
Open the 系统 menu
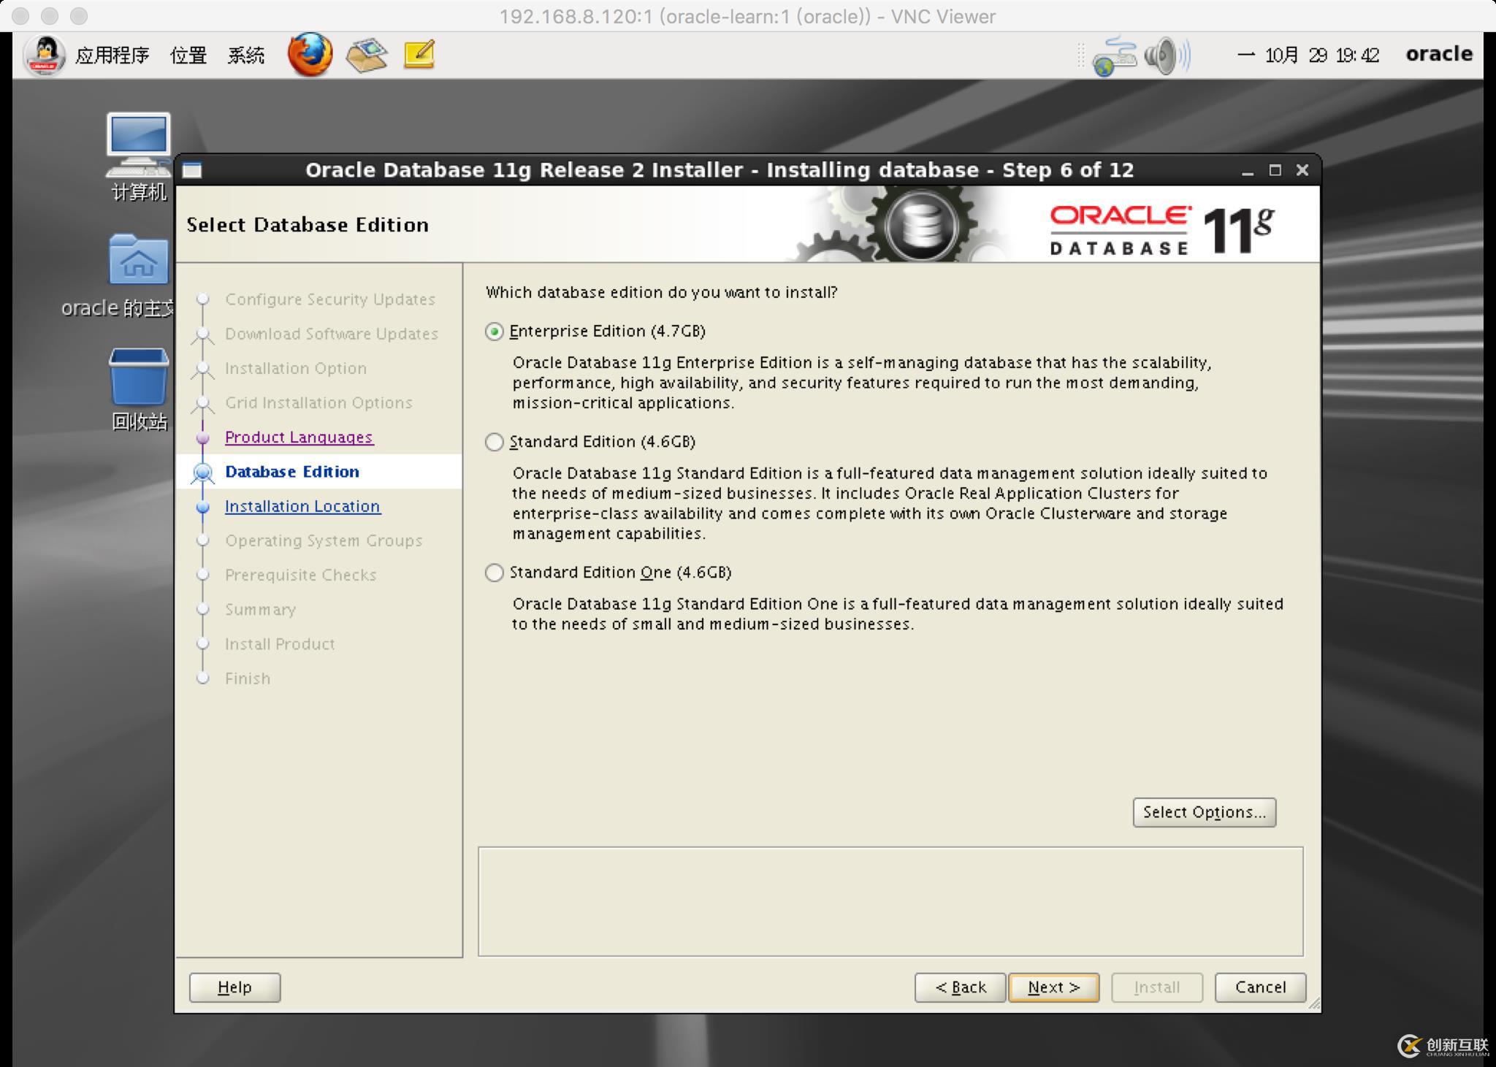coord(245,56)
